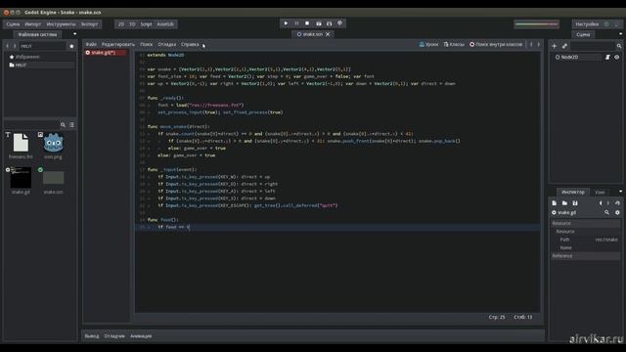Click the res:// path field

click(x=42, y=46)
